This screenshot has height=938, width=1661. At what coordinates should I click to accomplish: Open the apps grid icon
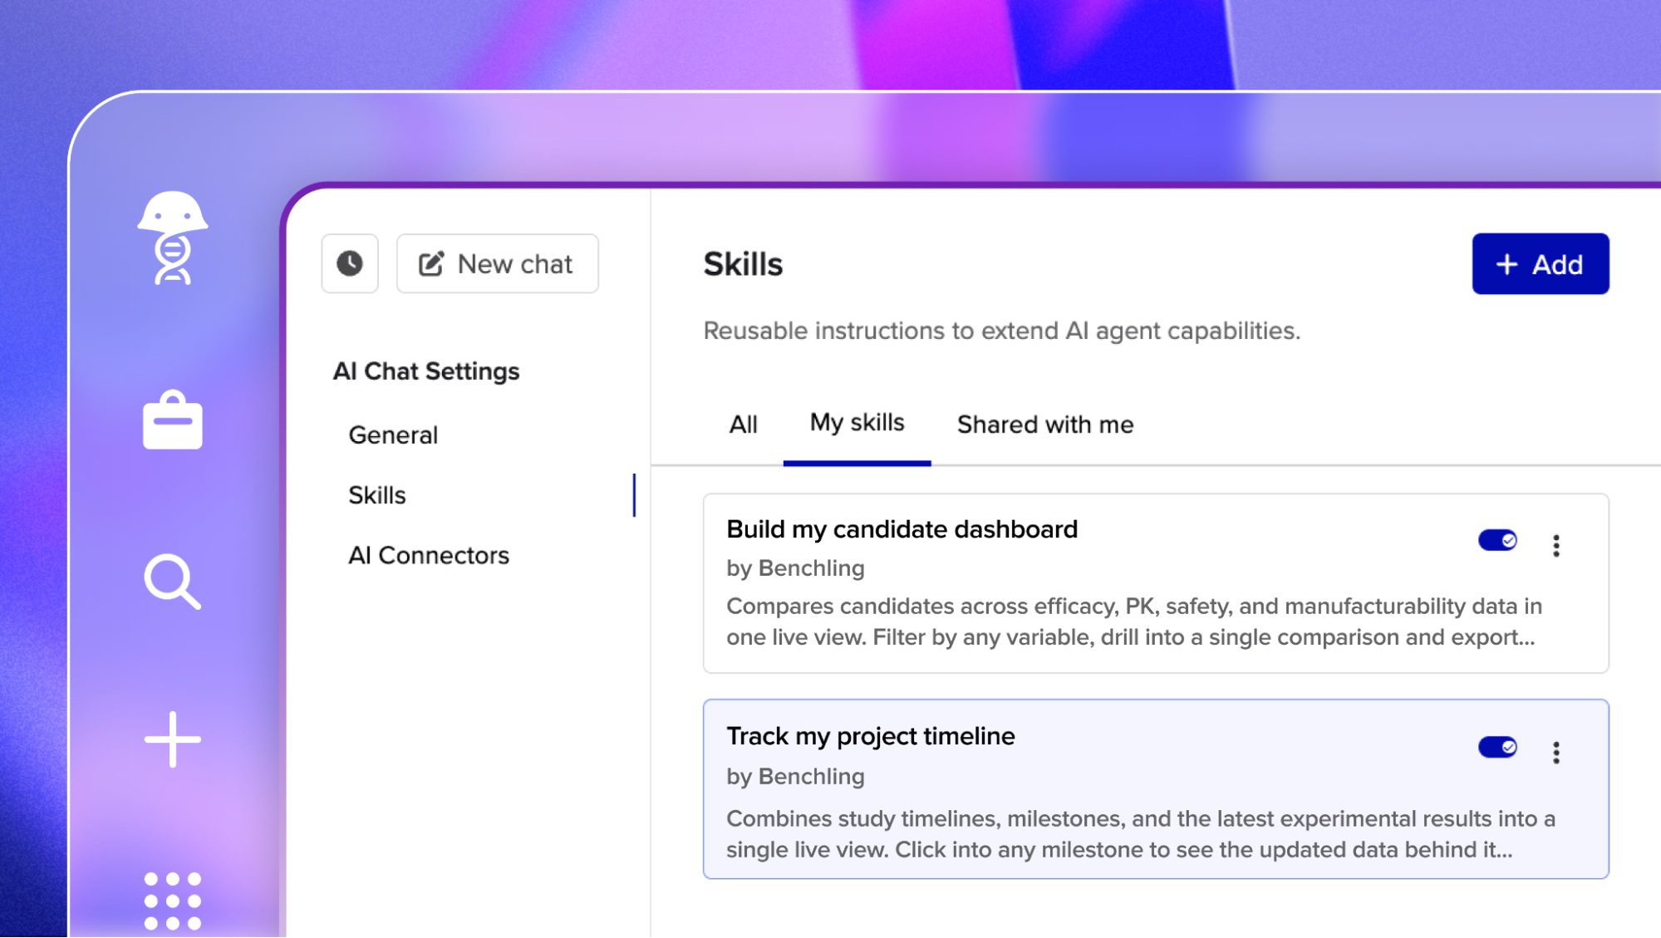pyautogui.click(x=173, y=901)
